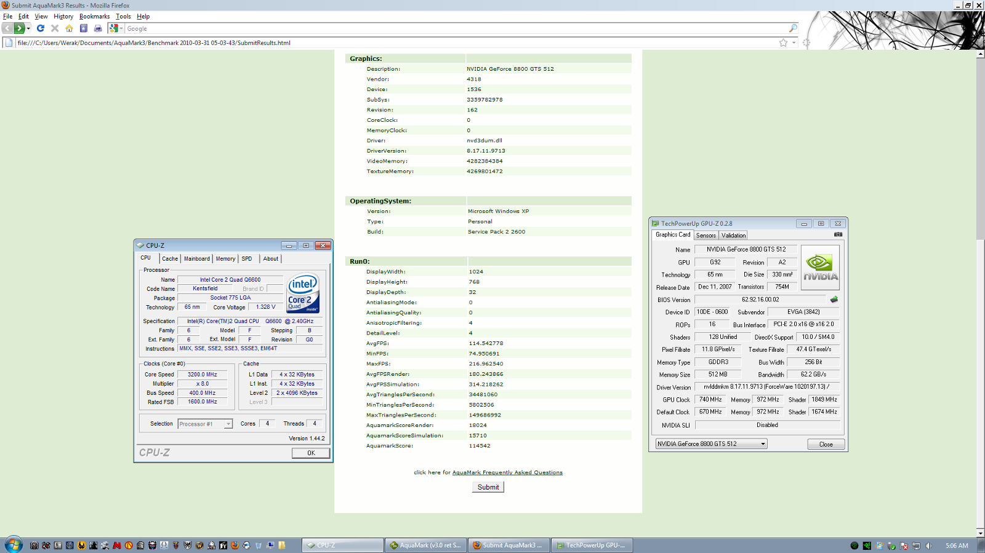The width and height of the screenshot is (985, 553).
Task: Click the Firefox Back arrow button
Action: coord(7,28)
